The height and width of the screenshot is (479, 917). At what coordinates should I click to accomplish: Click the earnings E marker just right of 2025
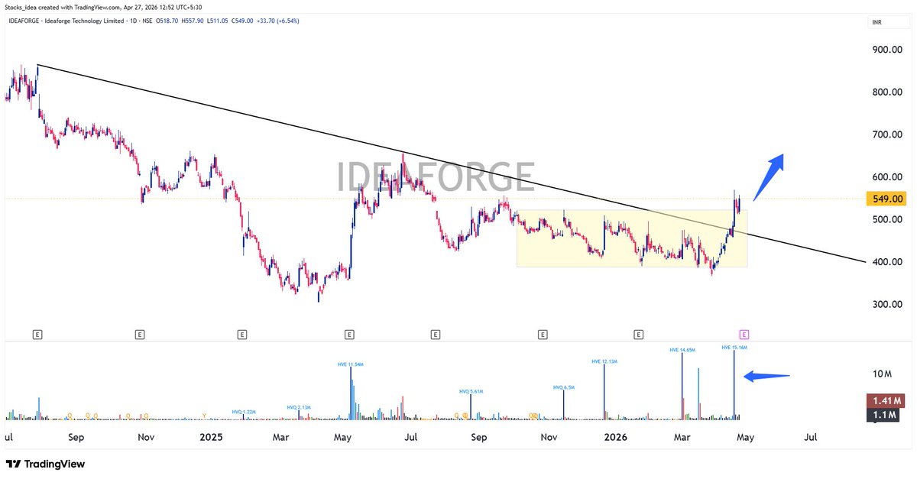point(241,334)
